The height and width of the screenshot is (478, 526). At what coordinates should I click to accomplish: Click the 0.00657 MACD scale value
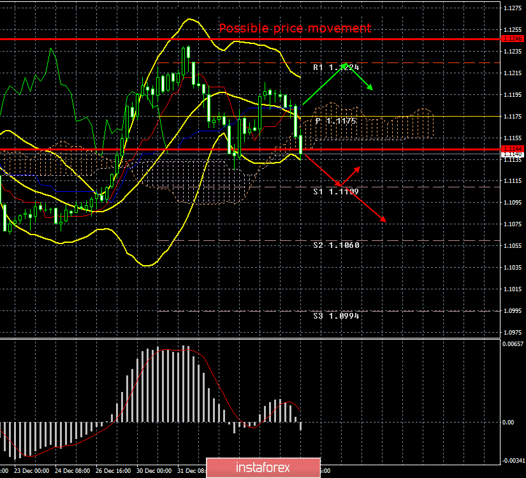(x=513, y=344)
